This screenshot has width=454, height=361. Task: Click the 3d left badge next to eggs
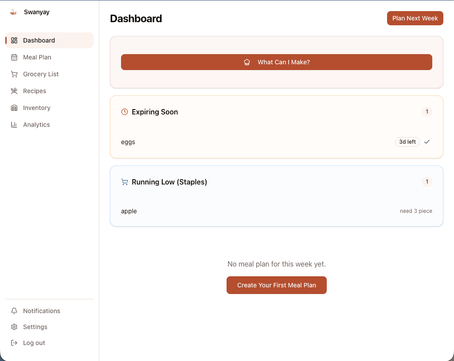click(407, 142)
